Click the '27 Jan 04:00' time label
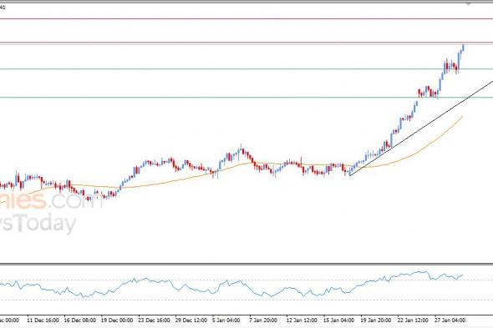 tap(450, 320)
